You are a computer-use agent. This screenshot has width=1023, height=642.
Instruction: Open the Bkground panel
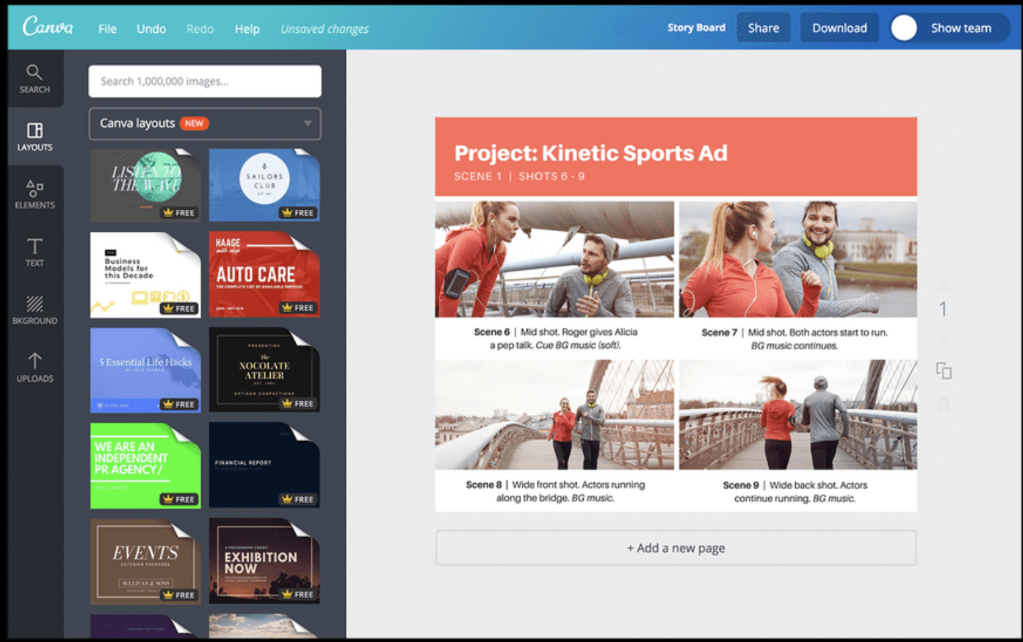point(34,310)
